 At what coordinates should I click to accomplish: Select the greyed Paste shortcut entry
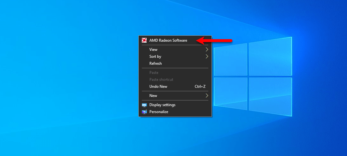175,80
